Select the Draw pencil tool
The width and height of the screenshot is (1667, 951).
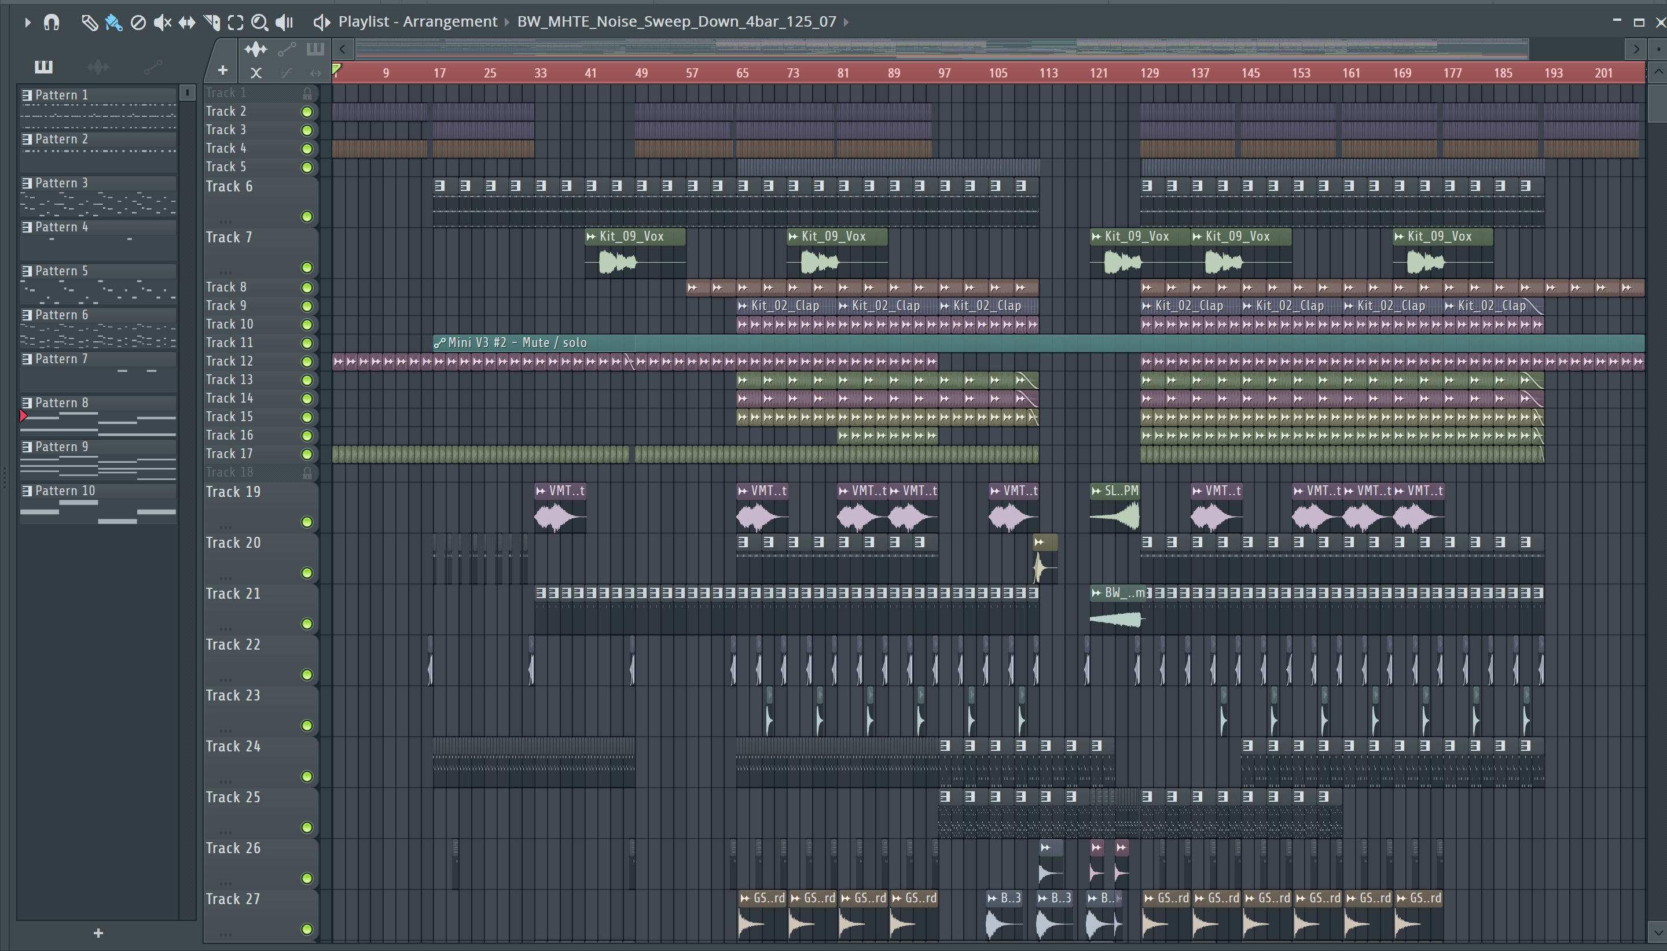89,22
